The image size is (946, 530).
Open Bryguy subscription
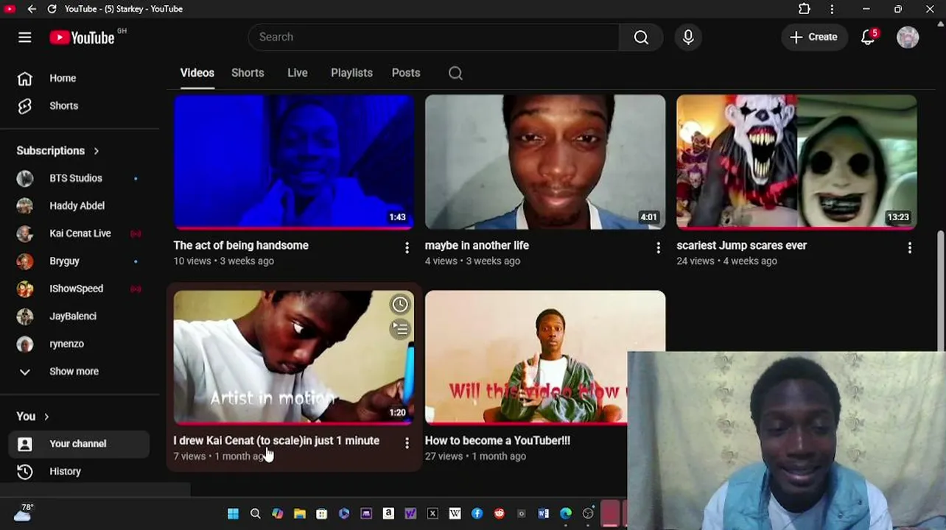(64, 261)
